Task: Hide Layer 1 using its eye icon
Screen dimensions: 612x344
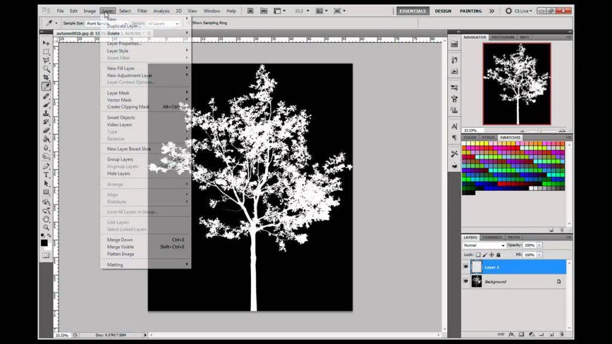Action: click(x=466, y=267)
